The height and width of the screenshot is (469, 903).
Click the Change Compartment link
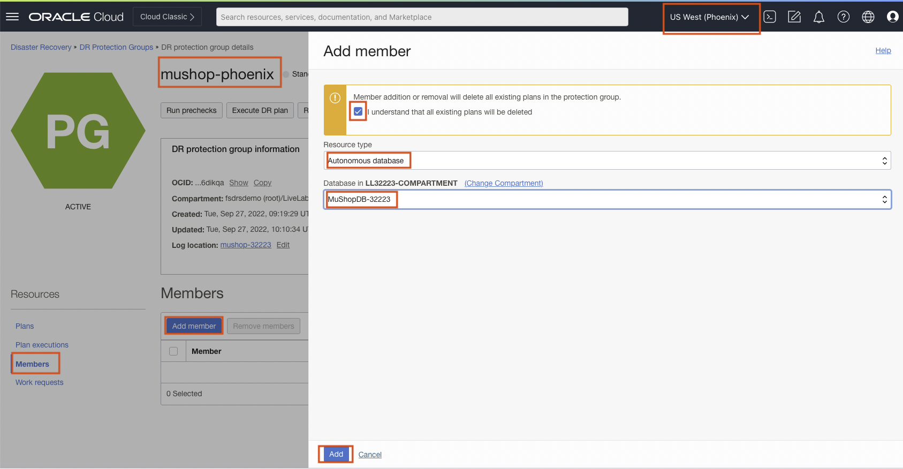(x=503, y=183)
